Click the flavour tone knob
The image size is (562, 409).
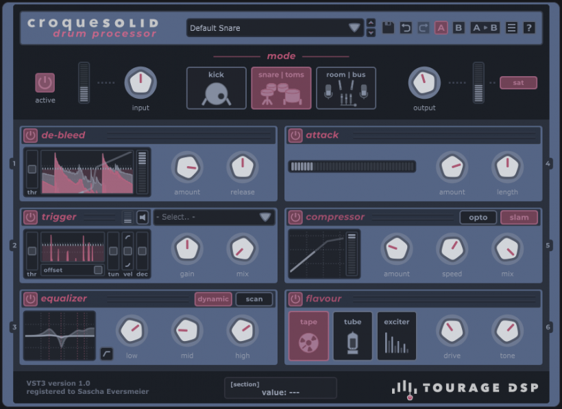pos(508,331)
